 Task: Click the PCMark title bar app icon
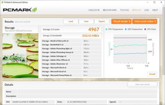2,2
